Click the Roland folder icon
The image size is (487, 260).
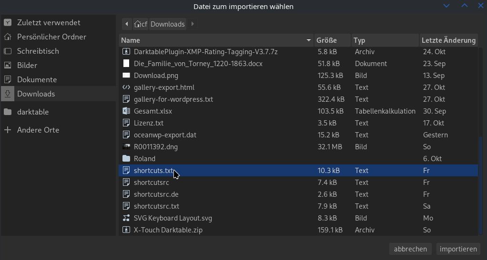(x=126, y=159)
